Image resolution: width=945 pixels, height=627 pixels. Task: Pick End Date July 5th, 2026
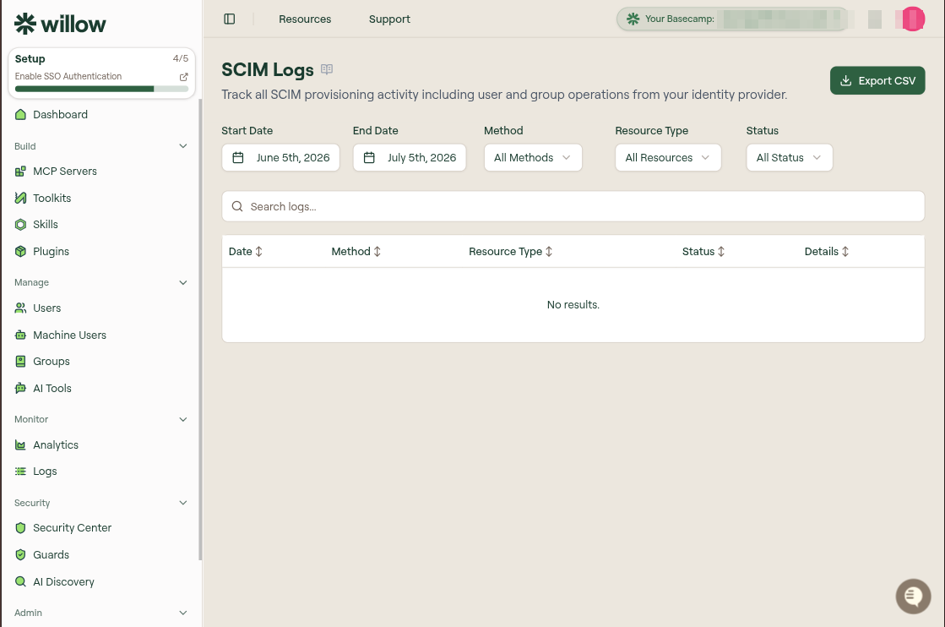(410, 157)
